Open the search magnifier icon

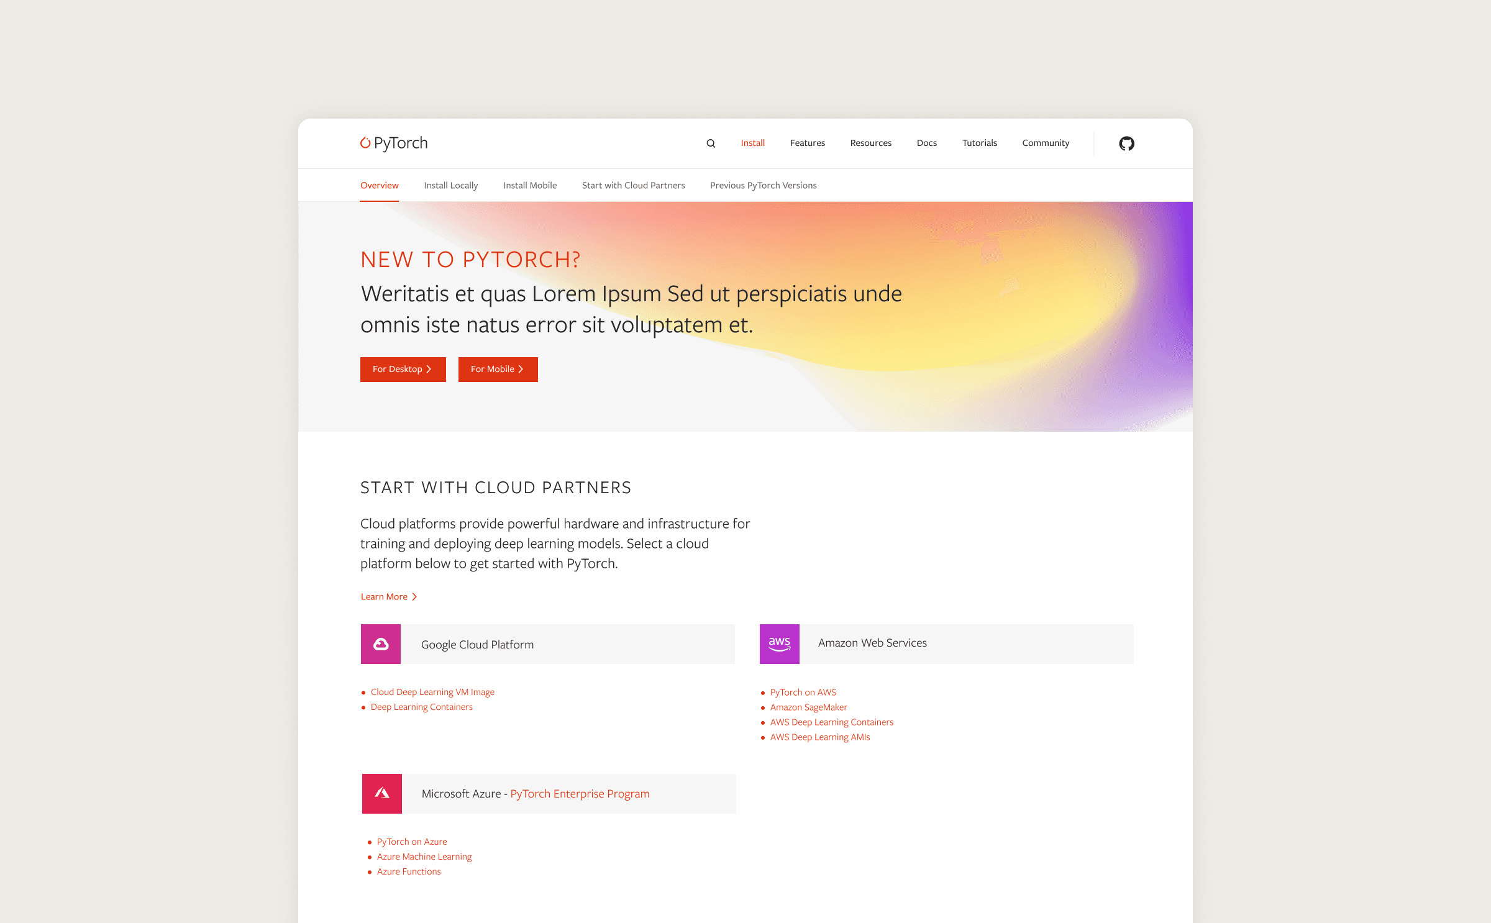711,143
